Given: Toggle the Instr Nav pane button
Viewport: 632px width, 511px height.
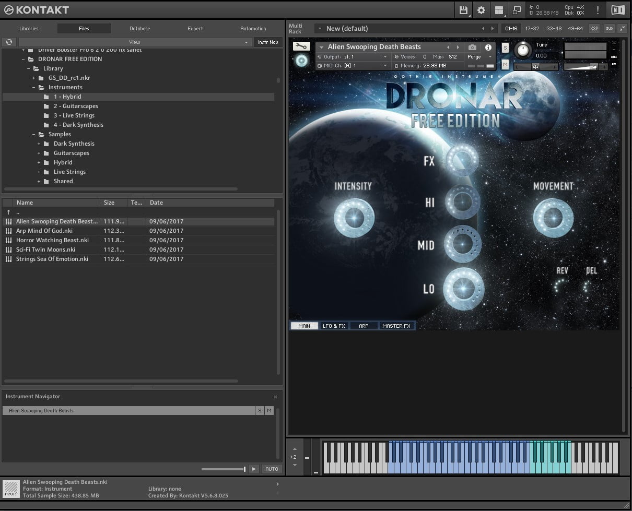Looking at the screenshot, I should [x=268, y=42].
